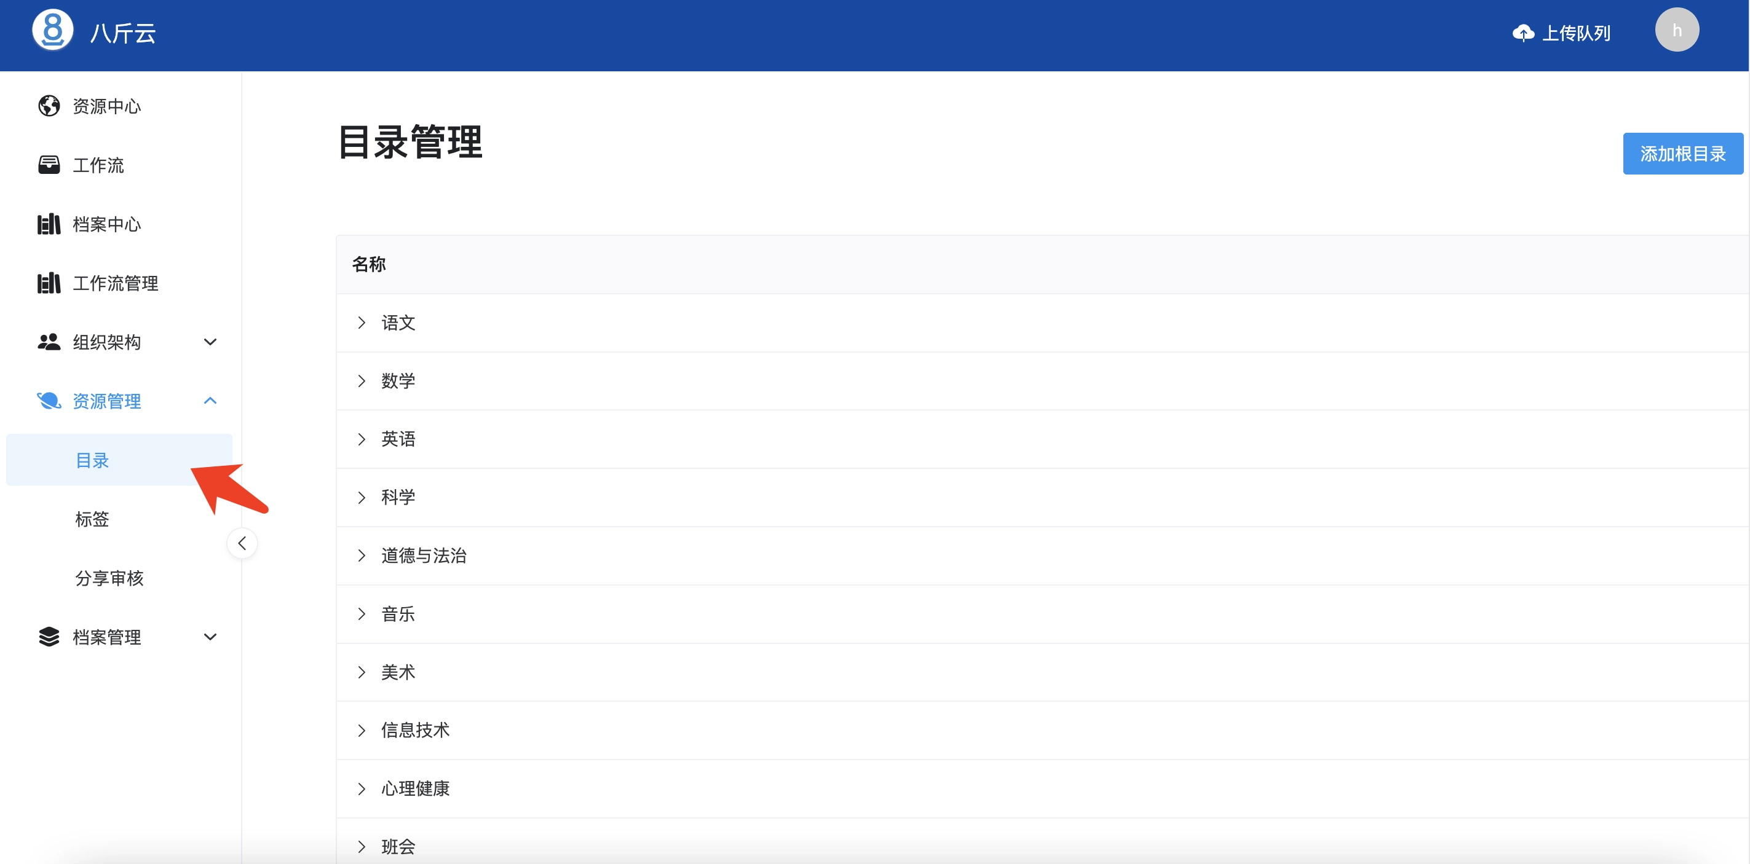This screenshot has height=864, width=1750.
Task: Expand the 档案管理 submenu chevron
Action: click(x=210, y=637)
